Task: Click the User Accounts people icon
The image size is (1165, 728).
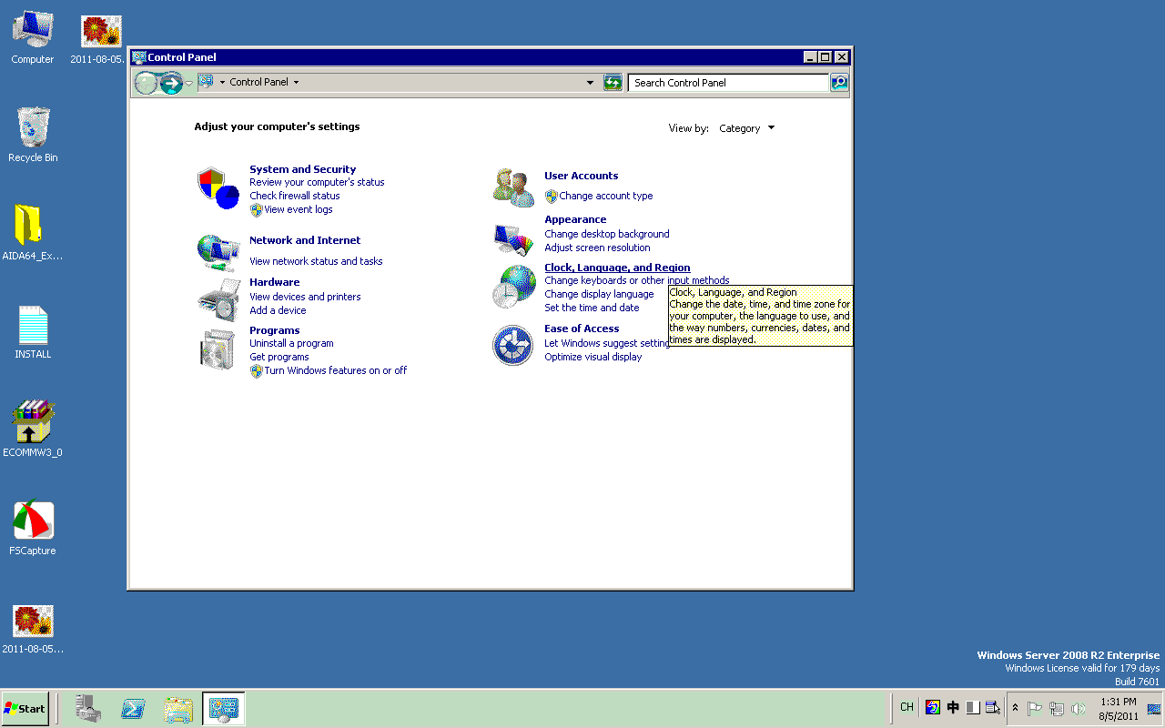Action: [514, 187]
